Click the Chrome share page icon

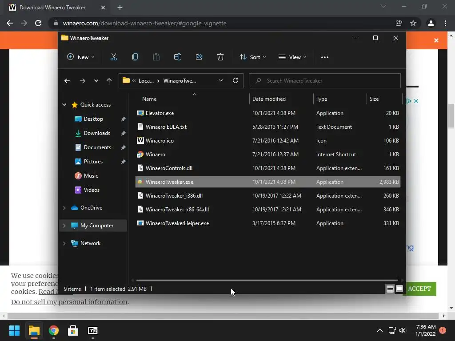pyautogui.click(x=399, y=23)
